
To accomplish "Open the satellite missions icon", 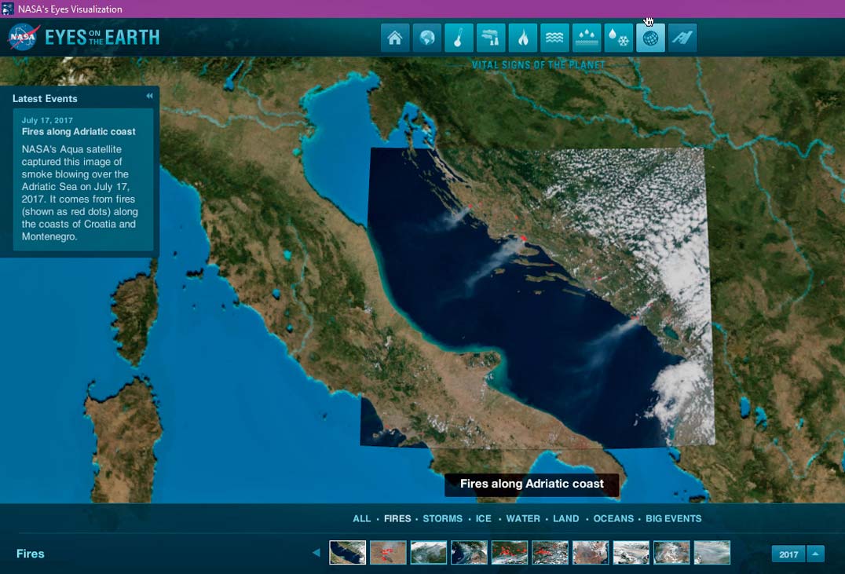I will (682, 38).
